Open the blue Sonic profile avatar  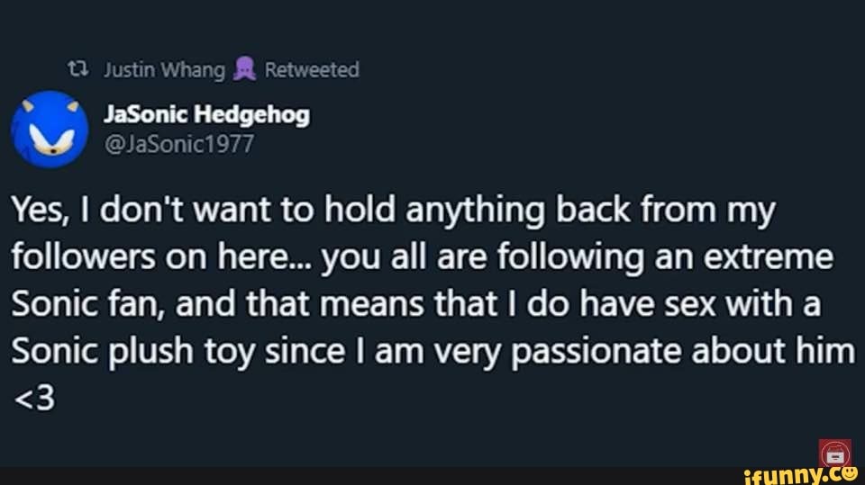click(50, 130)
